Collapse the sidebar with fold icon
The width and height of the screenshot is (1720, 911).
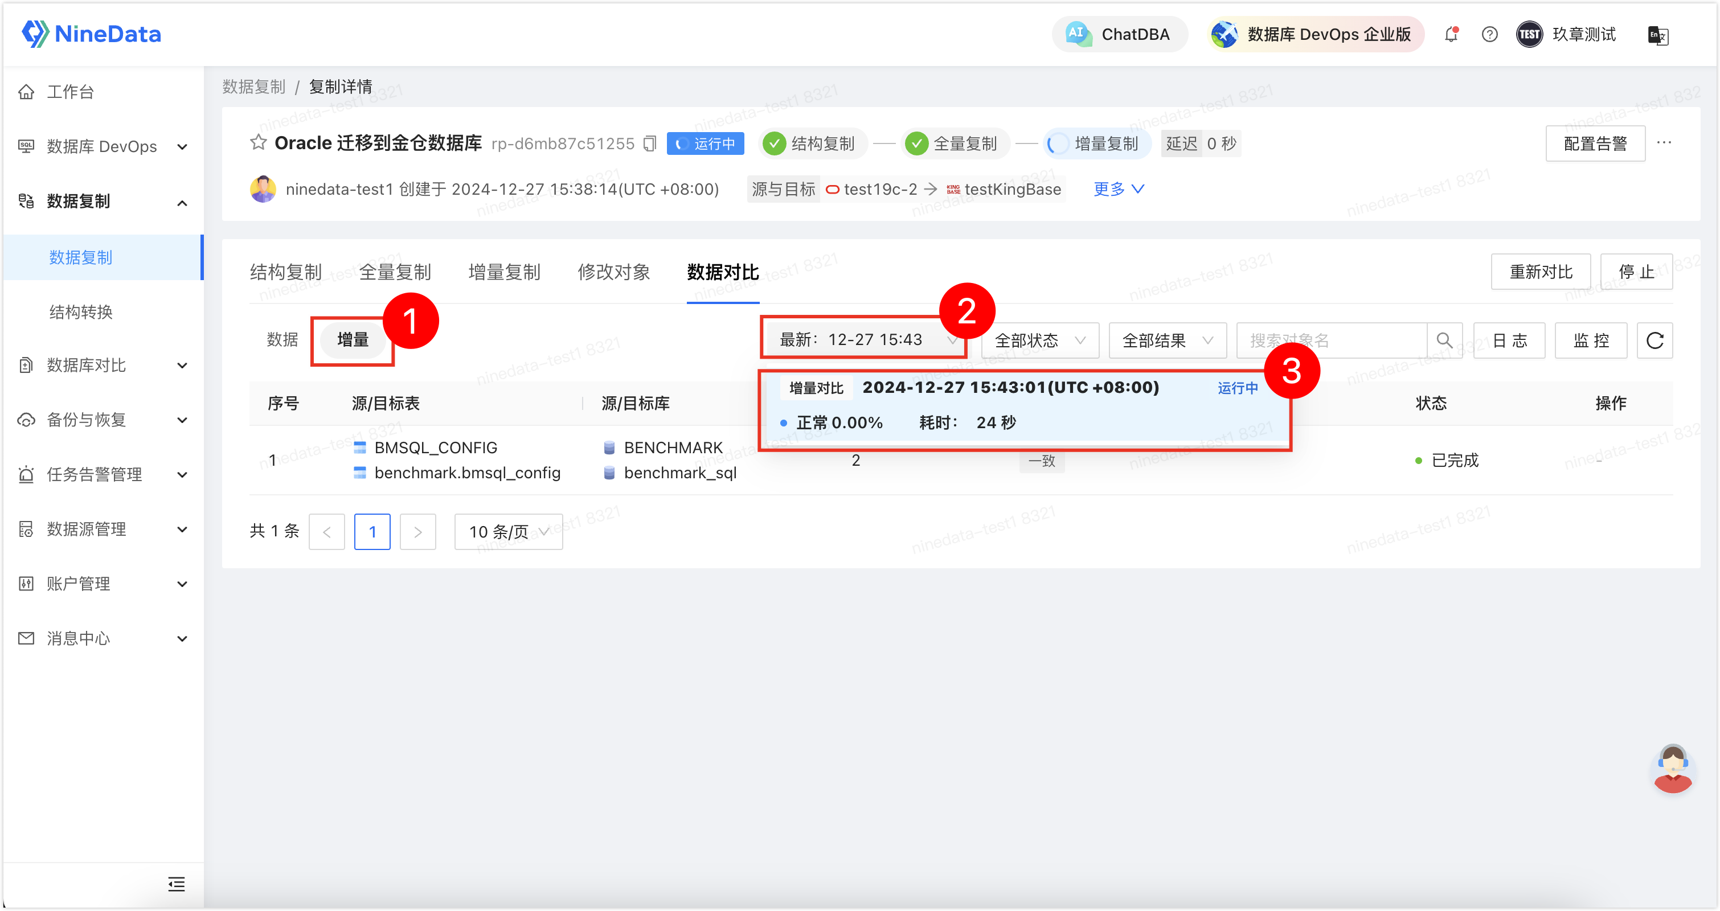coord(177,884)
